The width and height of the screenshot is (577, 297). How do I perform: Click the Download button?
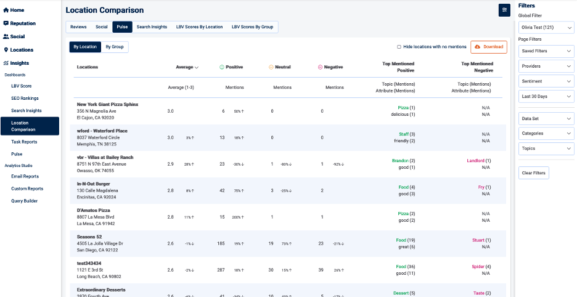pyautogui.click(x=488, y=47)
